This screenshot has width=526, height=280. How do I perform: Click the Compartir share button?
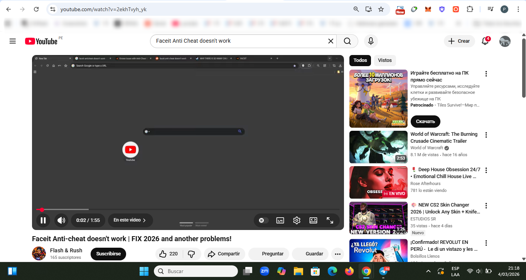(224, 254)
